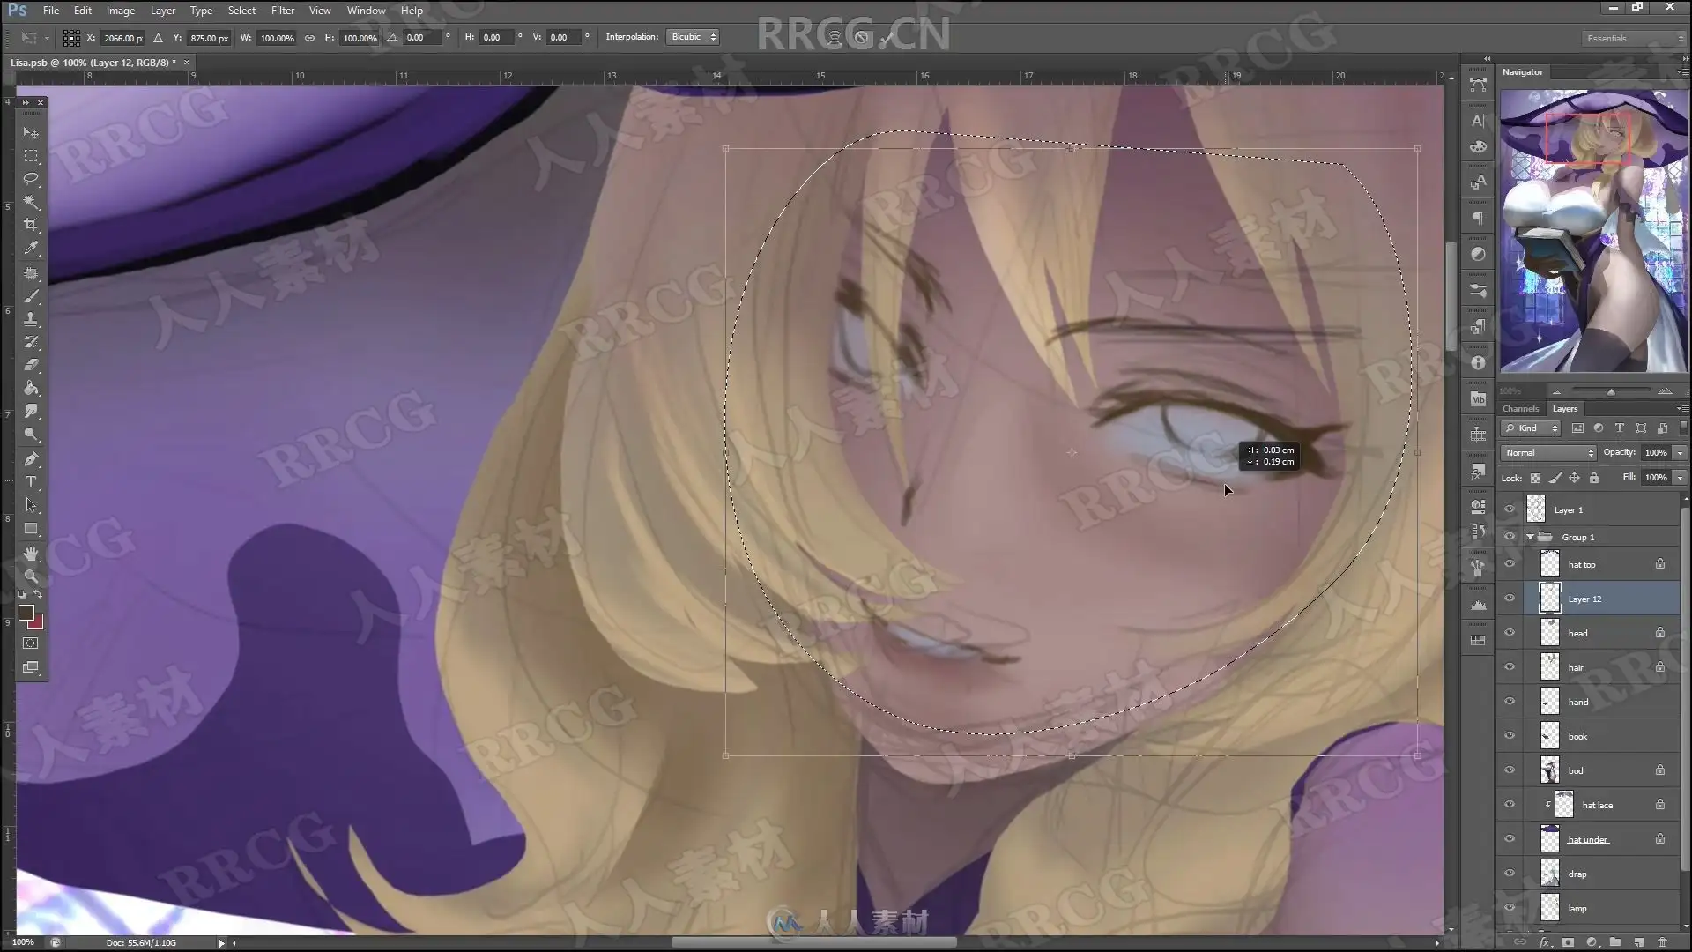Select the Crop tool
Image resolution: width=1692 pixels, height=952 pixels.
pyautogui.click(x=31, y=225)
